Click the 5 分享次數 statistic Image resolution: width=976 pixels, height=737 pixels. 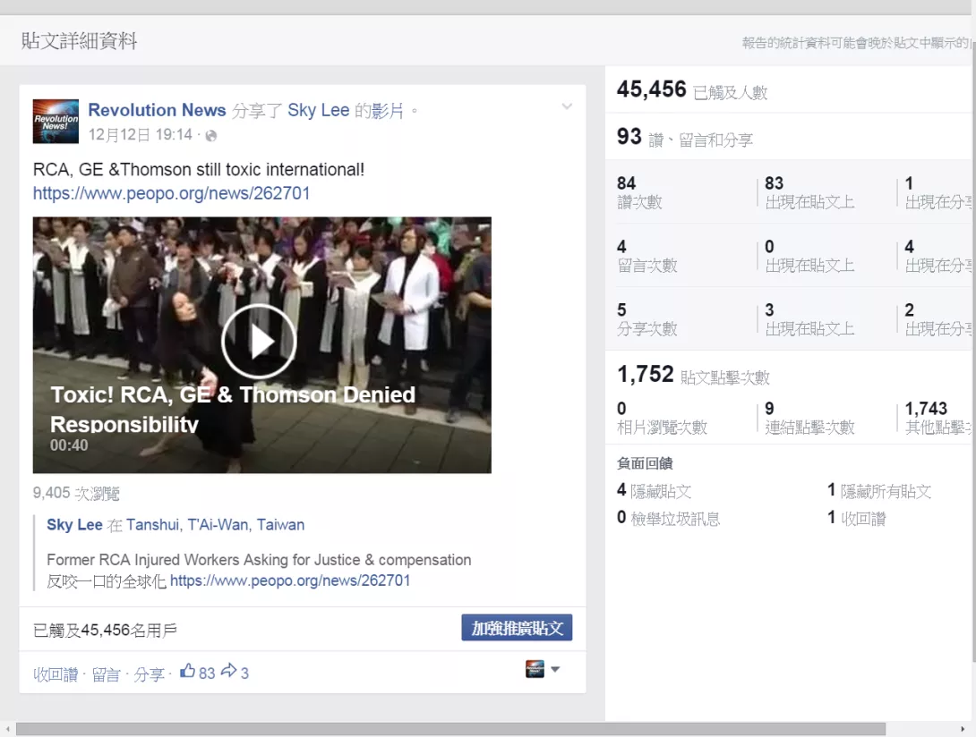pos(646,319)
